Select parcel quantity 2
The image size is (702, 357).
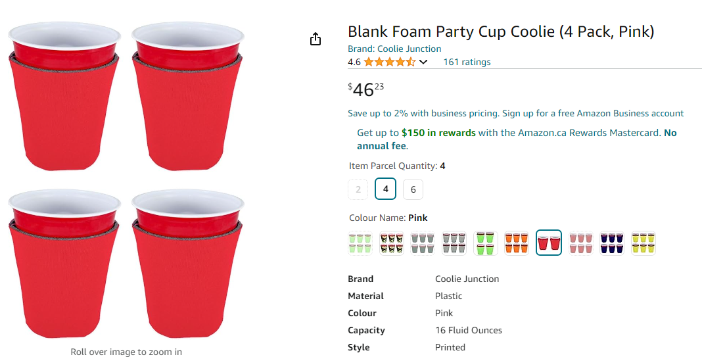[x=358, y=189]
